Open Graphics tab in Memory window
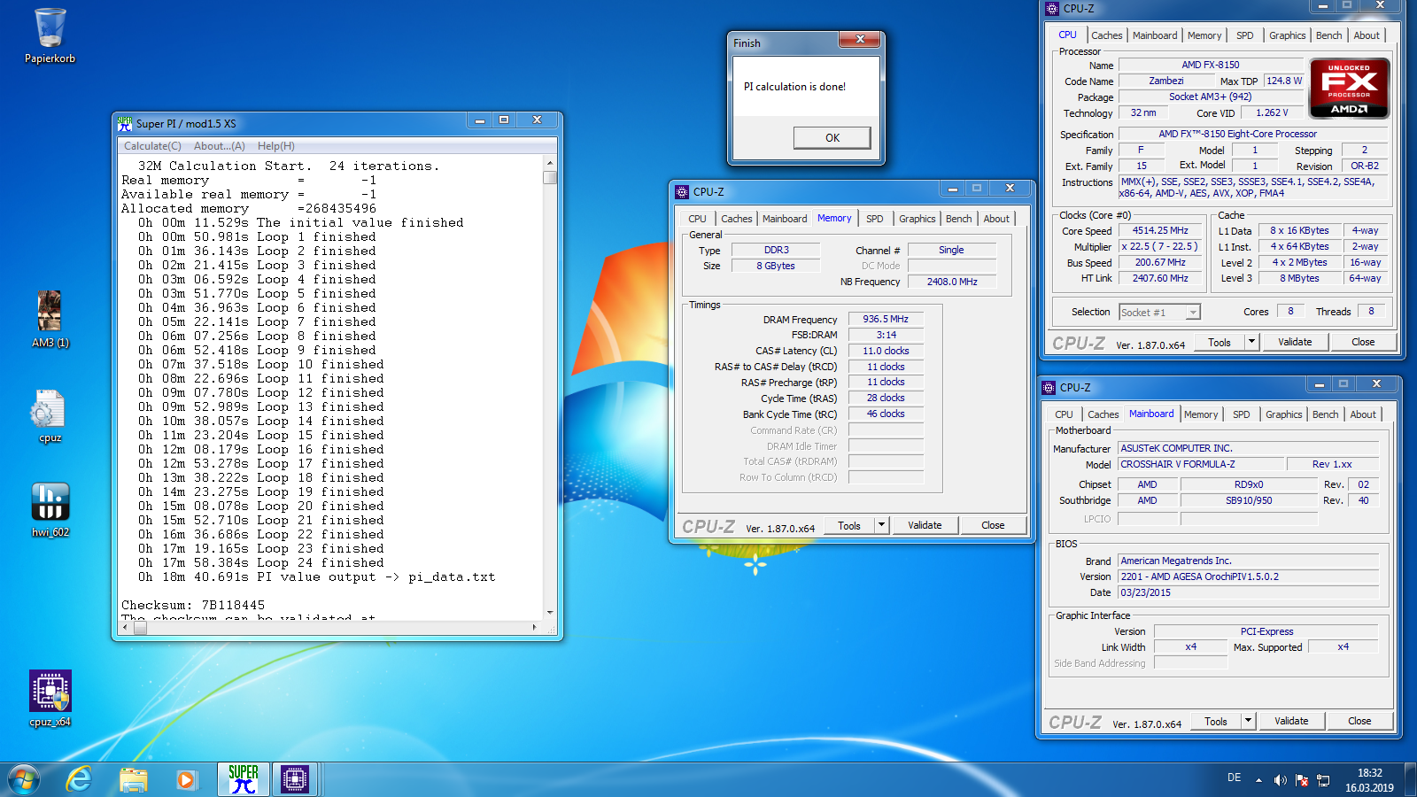 [x=917, y=219]
